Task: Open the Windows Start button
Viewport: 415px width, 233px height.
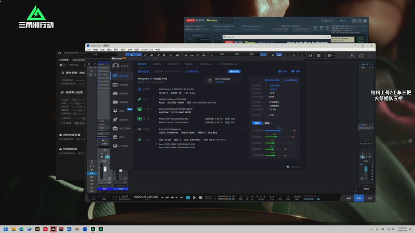Action: [x=6, y=229]
